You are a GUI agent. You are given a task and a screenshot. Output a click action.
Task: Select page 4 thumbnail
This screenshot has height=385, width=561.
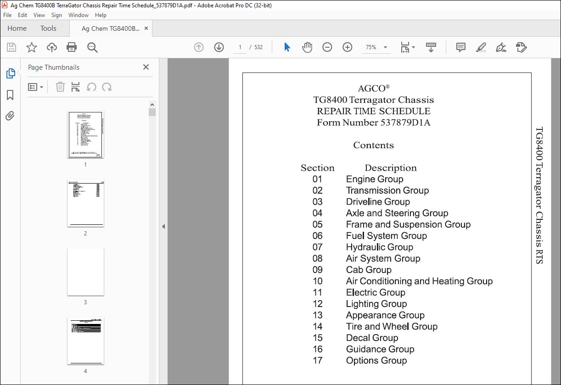tap(85, 341)
